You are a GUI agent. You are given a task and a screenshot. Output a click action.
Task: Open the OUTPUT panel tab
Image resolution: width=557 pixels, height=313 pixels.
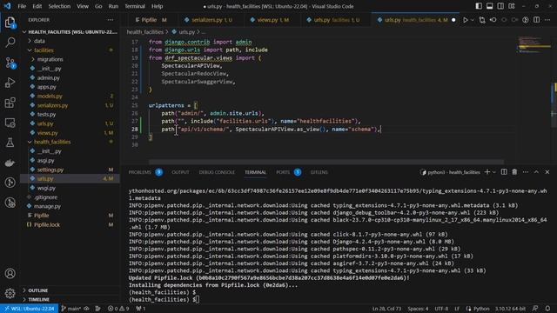pyautogui.click(x=180, y=172)
